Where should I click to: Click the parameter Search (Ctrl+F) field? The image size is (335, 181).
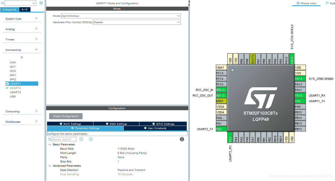(x=64, y=139)
